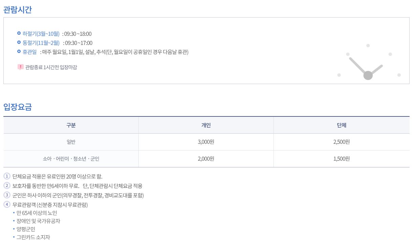This screenshot has height=243, width=416.
Task: Click the pink exclamation notice icon
Action: (20, 67)
